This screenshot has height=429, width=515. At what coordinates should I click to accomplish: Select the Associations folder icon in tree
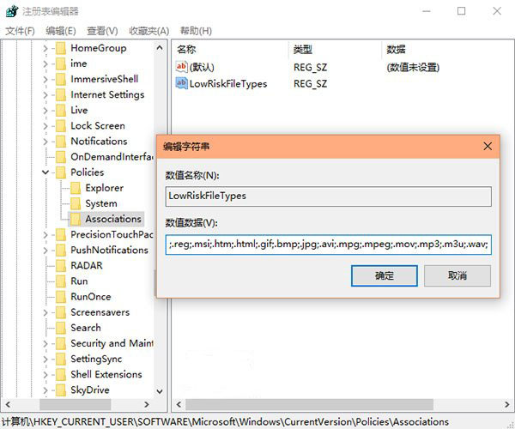click(75, 219)
